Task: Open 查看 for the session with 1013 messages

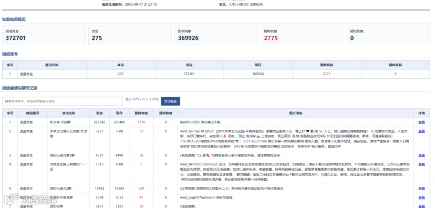Action: (x=421, y=164)
